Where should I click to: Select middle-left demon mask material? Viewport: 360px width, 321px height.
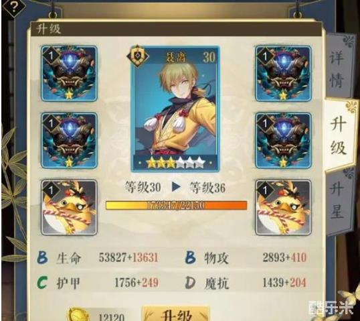pyautogui.click(x=69, y=141)
